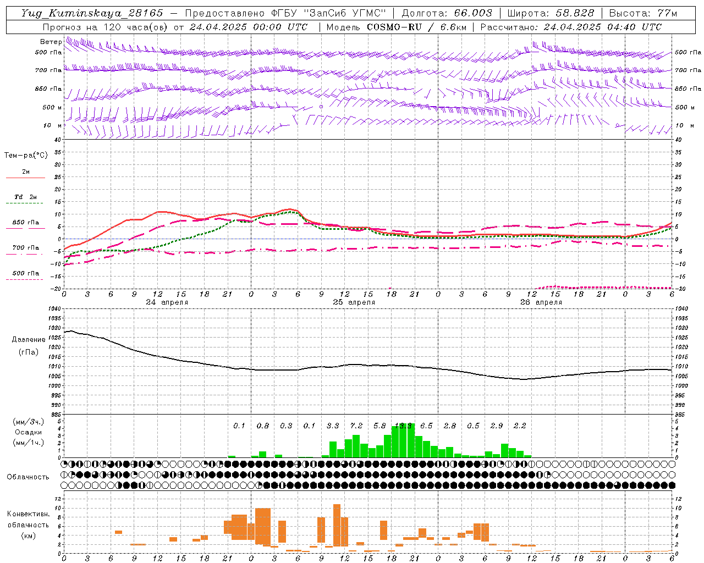Click the Широта: 58.828 value
Viewport: 704px width, 563px height.
tap(551, 13)
